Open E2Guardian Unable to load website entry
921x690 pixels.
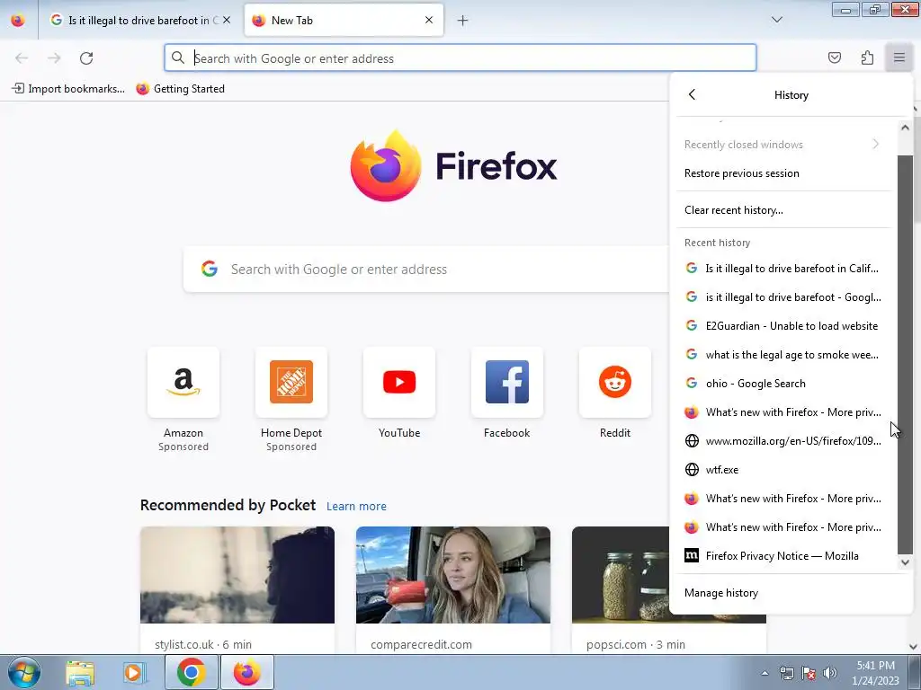pos(783,325)
